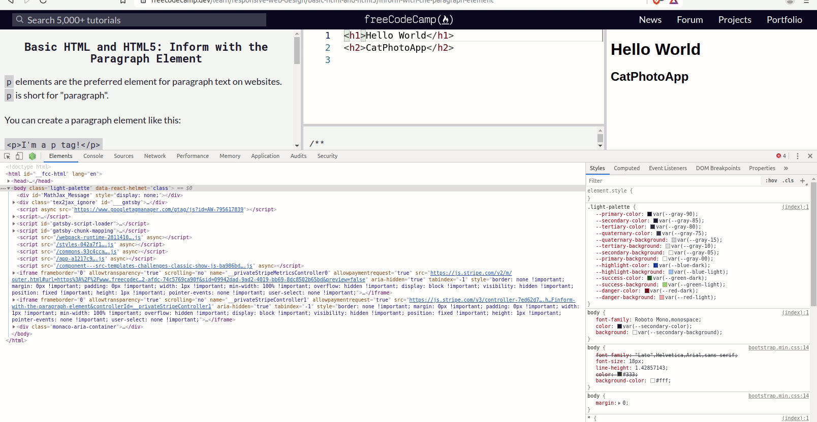The height and width of the screenshot is (422, 817).
Task: Select the Elements tab
Action: (x=61, y=156)
